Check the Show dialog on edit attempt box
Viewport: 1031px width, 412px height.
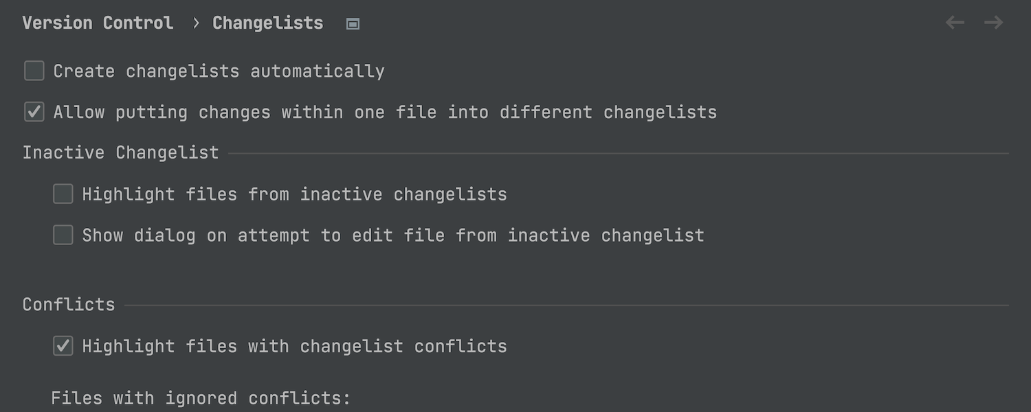(x=63, y=236)
